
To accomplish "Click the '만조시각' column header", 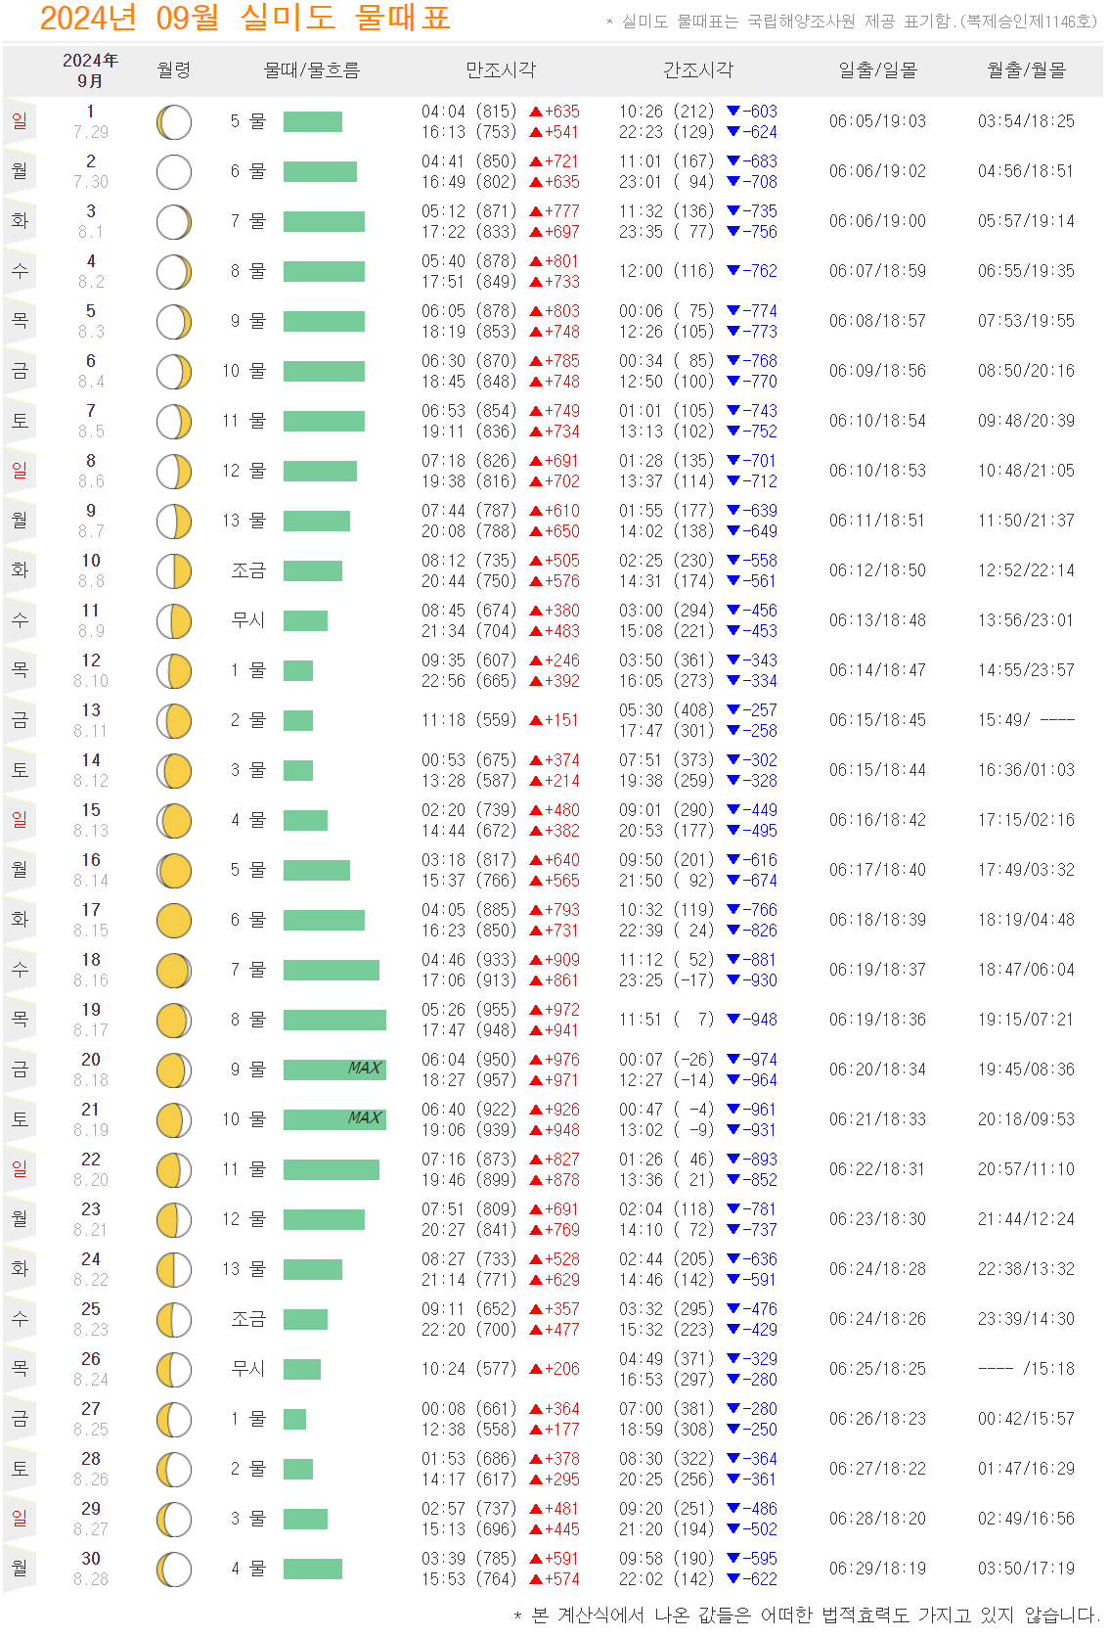I will (501, 70).
